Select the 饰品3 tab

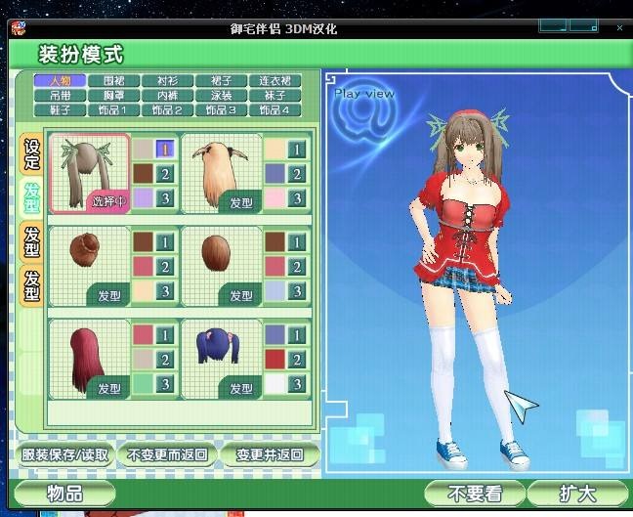click(x=221, y=109)
